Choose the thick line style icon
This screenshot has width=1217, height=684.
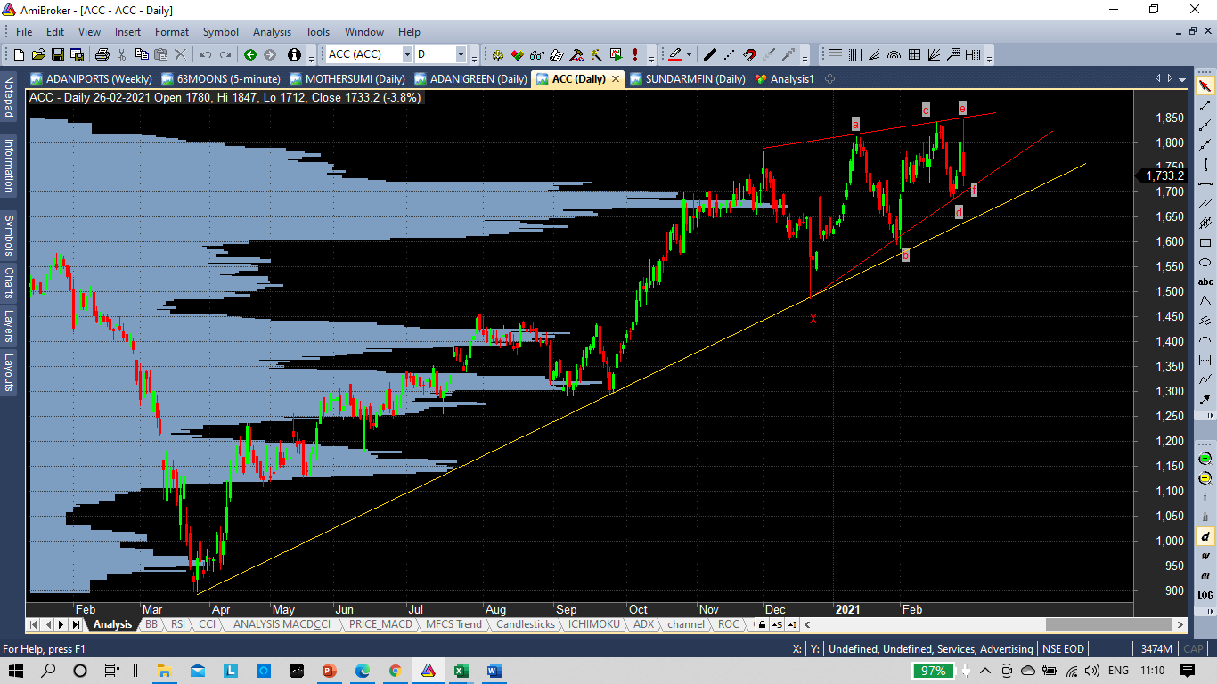pos(710,54)
